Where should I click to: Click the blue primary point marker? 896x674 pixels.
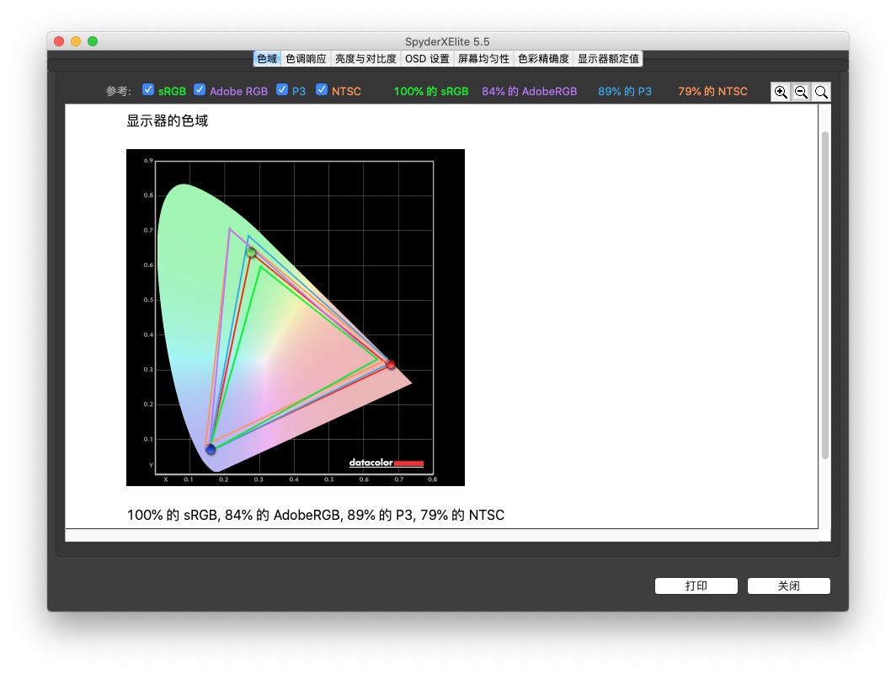click(211, 449)
